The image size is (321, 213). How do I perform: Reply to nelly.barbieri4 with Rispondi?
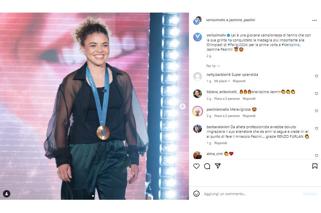pyautogui.click(x=239, y=81)
